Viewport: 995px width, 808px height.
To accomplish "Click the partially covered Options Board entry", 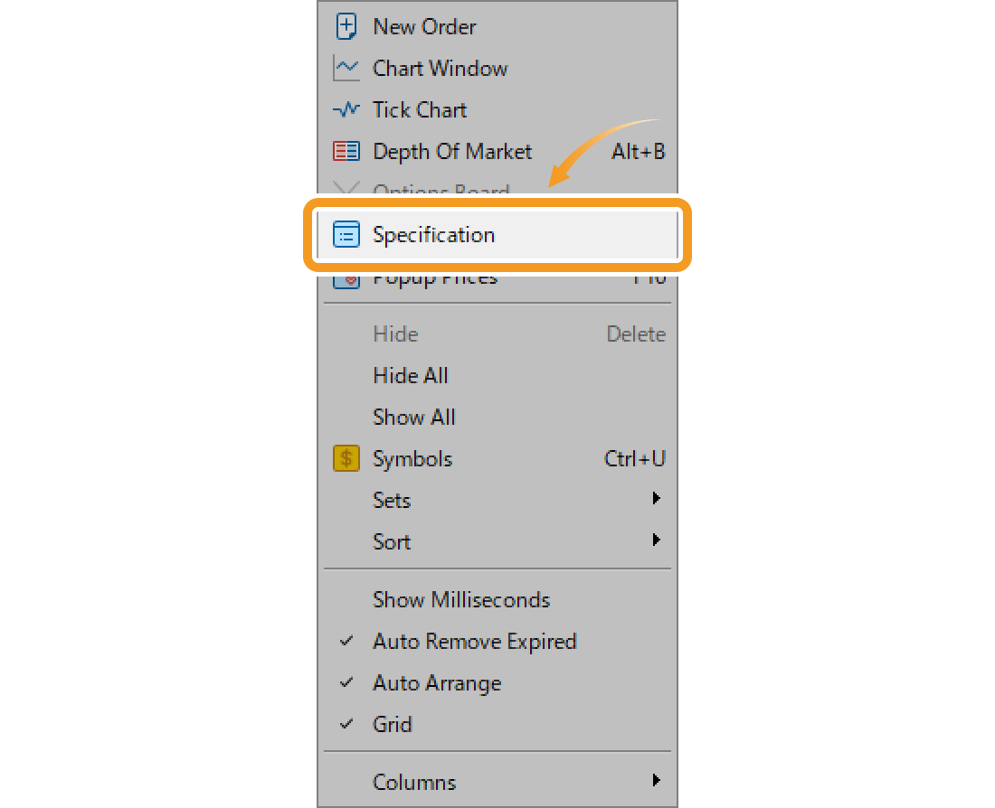I will point(441,190).
